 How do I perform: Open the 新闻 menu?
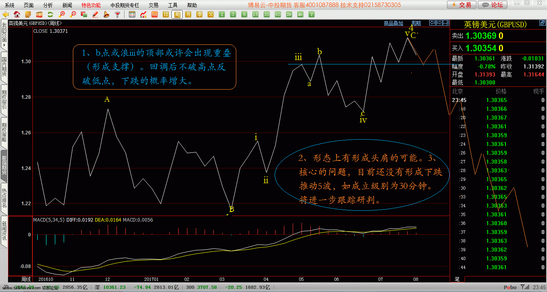pyautogui.click(x=67, y=5)
